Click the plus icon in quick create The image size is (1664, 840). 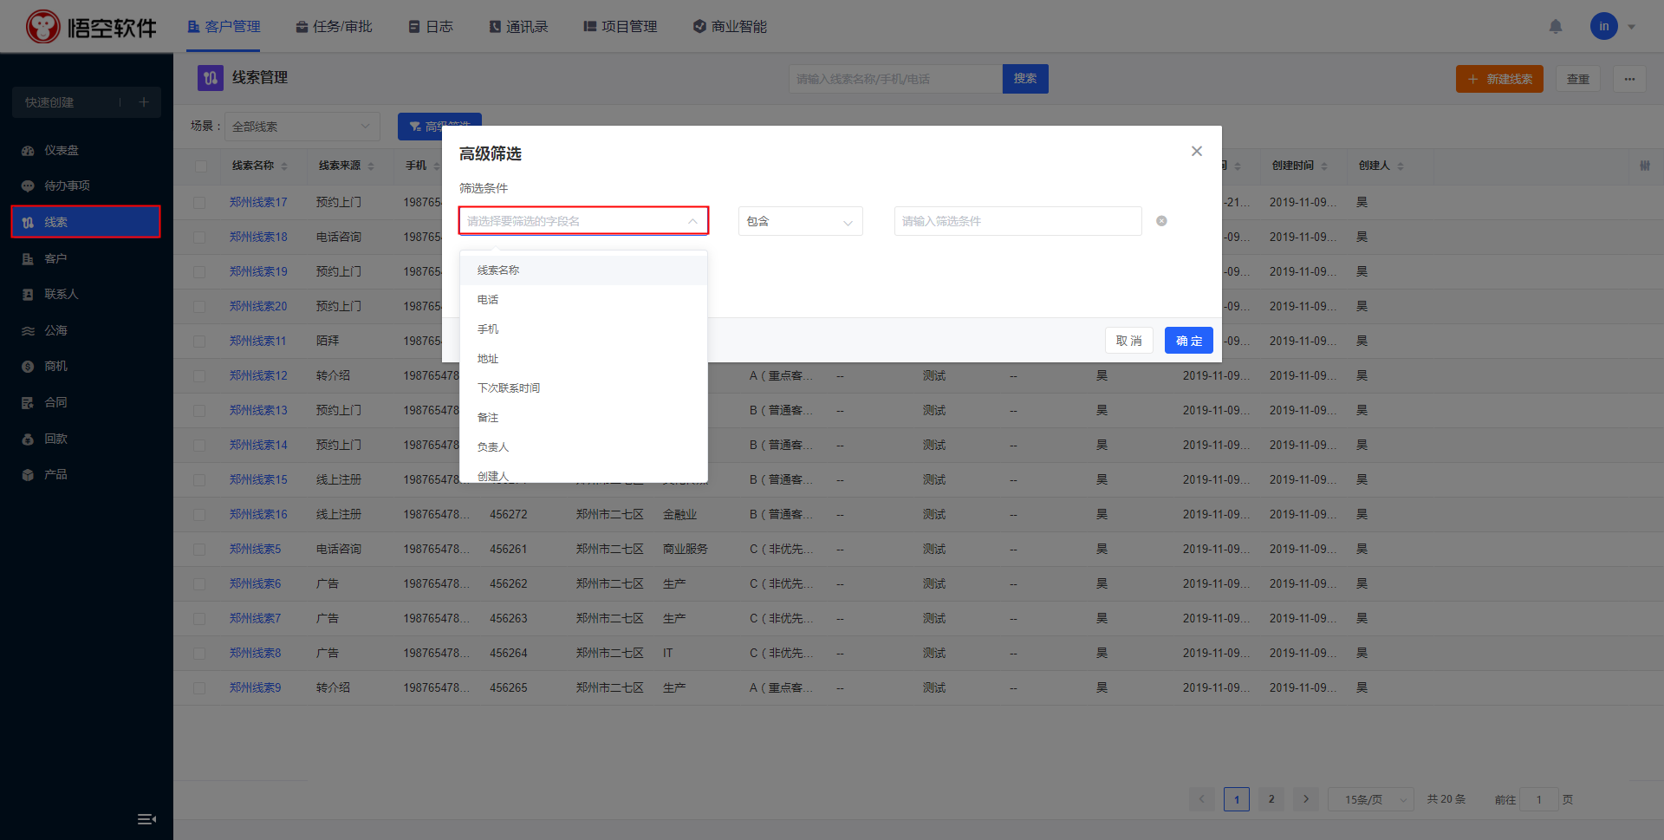click(144, 102)
